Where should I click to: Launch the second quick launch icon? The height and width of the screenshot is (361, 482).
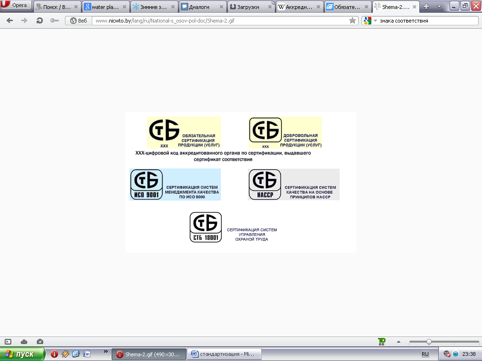(65, 354)
